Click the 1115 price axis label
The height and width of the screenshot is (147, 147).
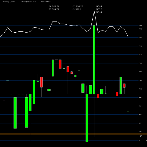(141, 55)
